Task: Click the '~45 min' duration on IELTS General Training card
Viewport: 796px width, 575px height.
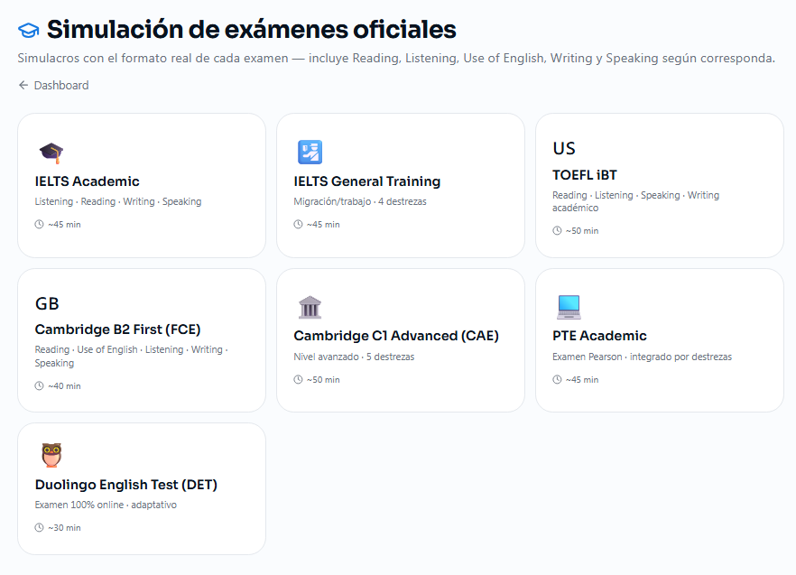Action: (323, 225)
